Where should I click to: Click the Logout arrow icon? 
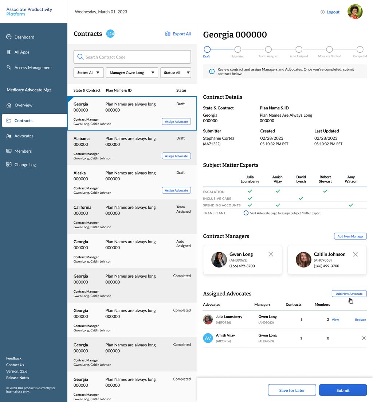tap(322, 12)
